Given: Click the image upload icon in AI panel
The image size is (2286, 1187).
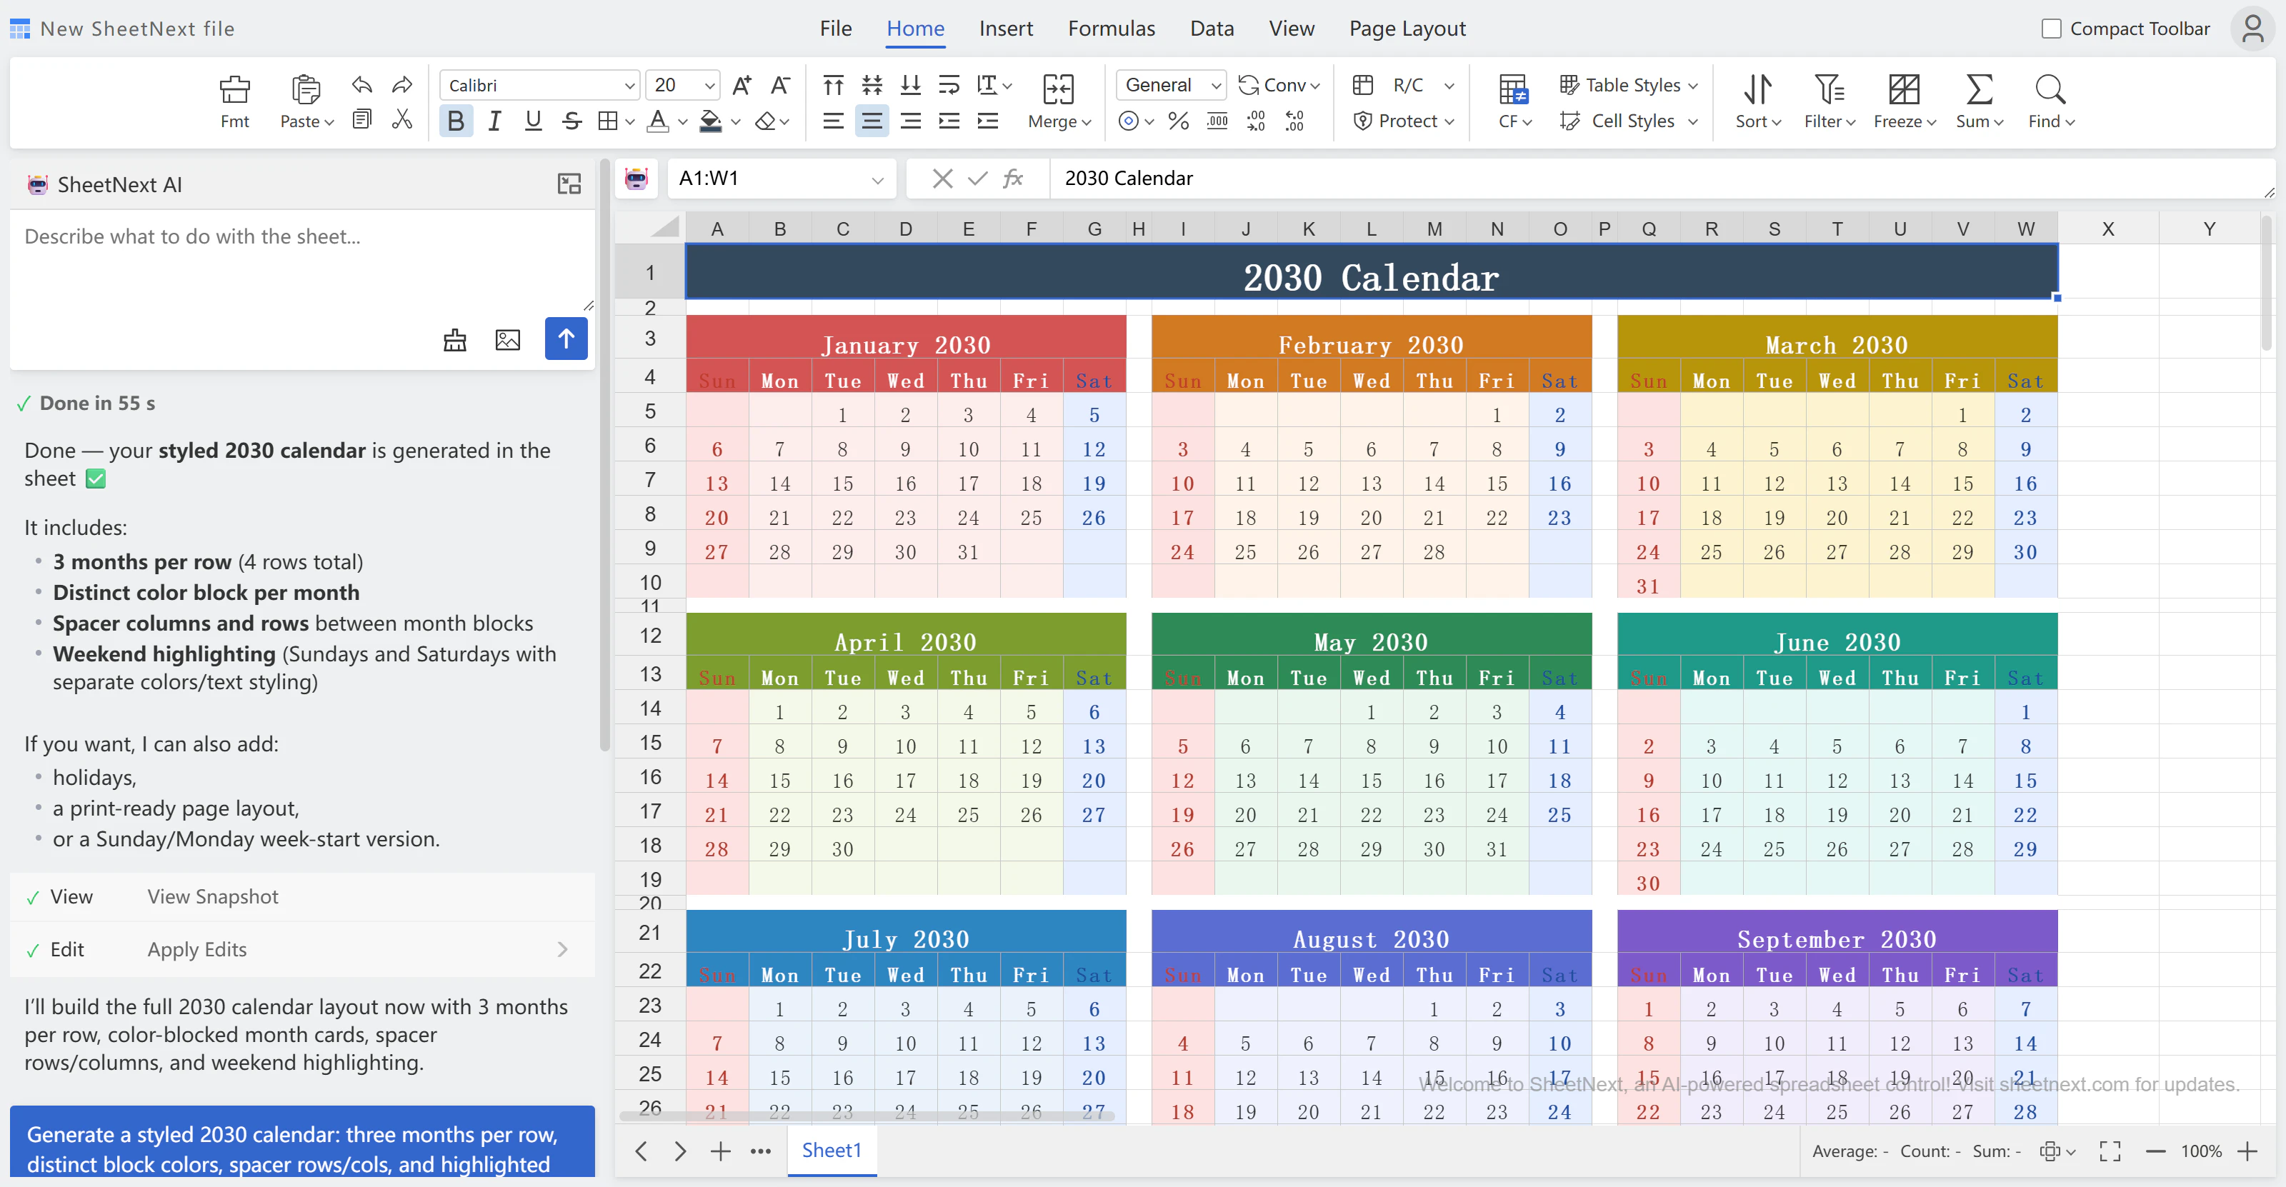Looking at the screenshot, I should coord(506,339).
